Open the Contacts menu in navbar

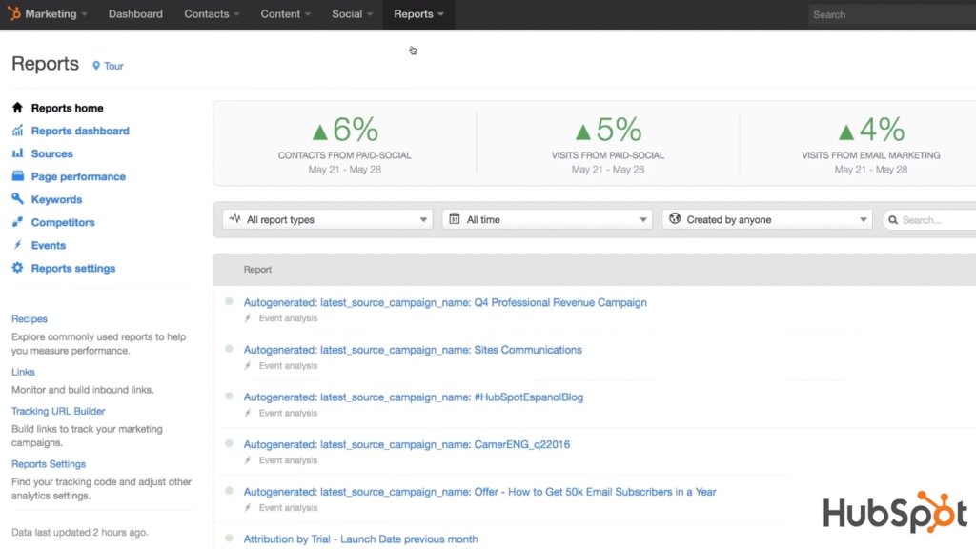coord(212,14)
